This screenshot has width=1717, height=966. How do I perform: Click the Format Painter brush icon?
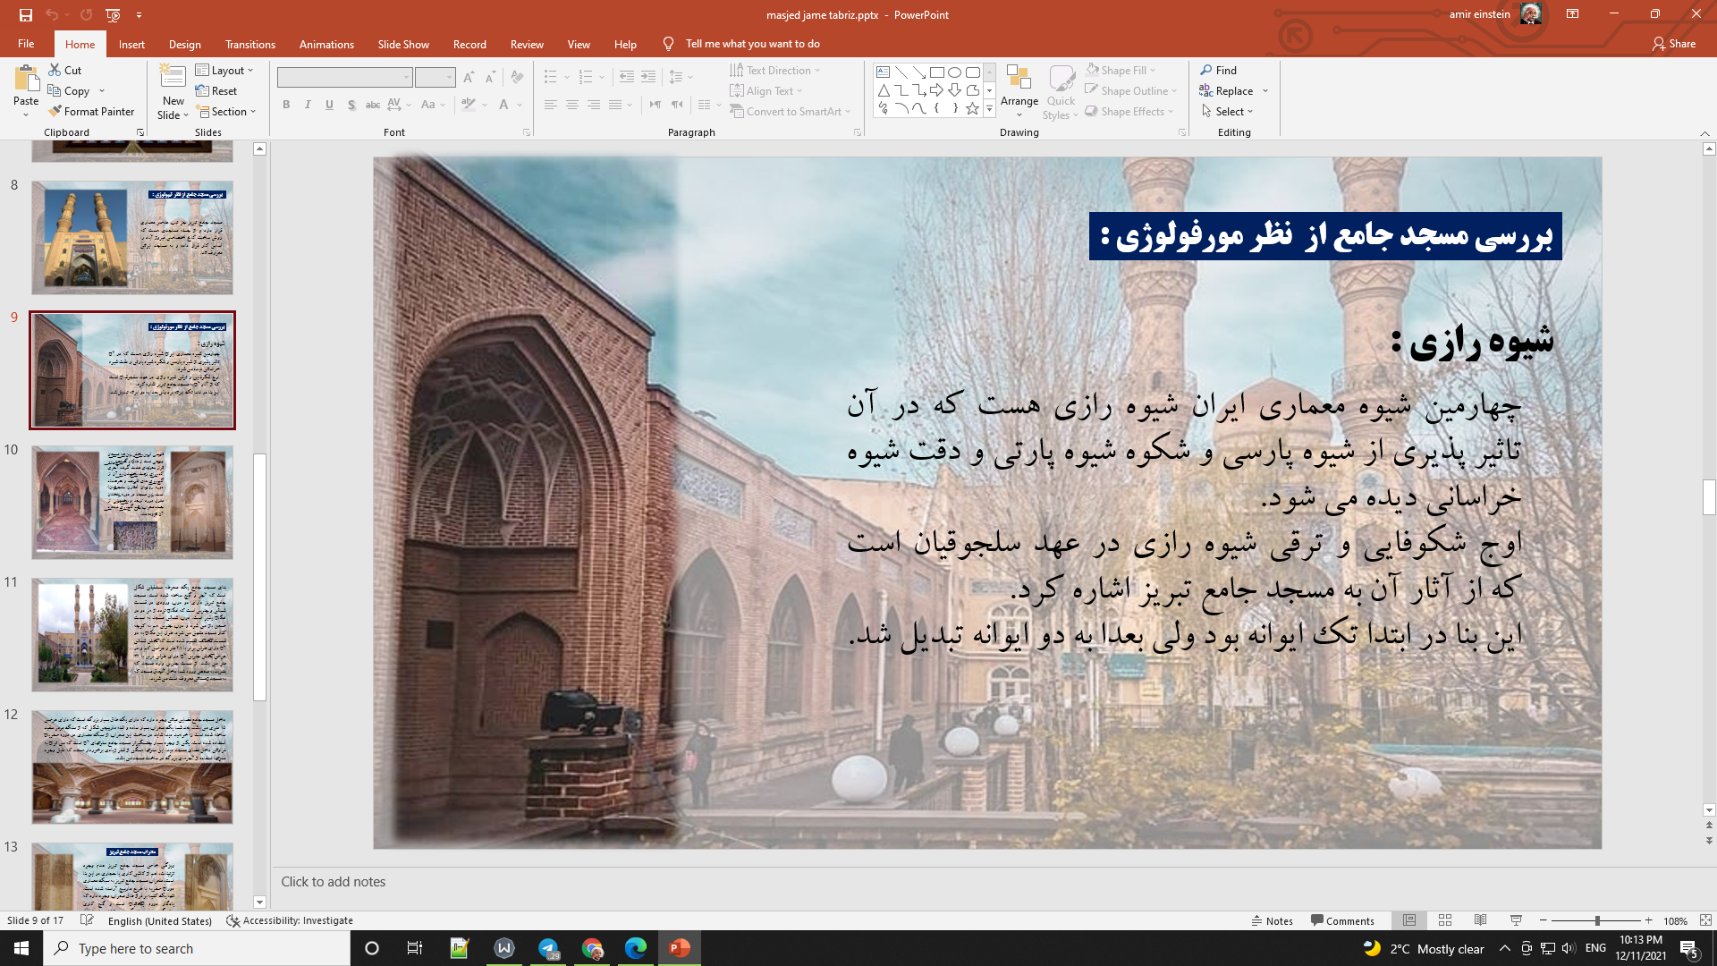point(55,112)
